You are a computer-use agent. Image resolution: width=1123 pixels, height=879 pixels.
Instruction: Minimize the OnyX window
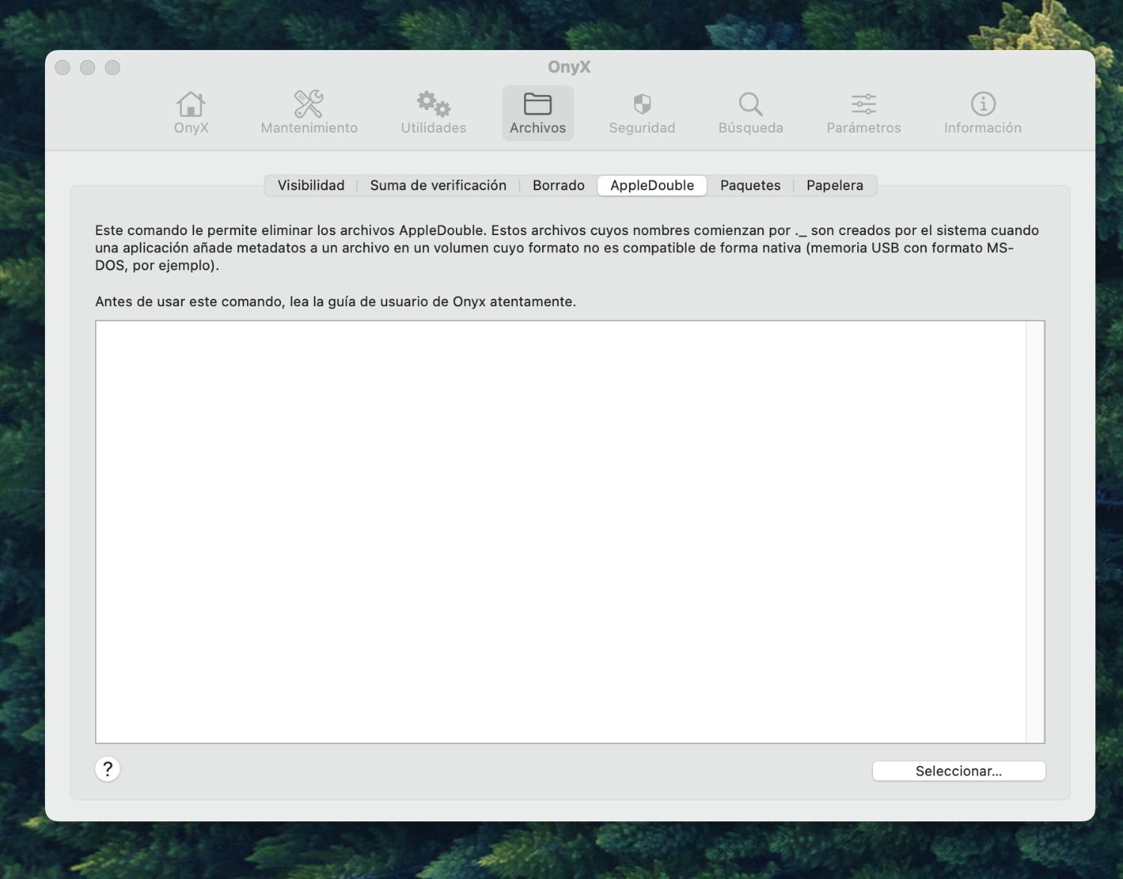click(x=88, y=67)
